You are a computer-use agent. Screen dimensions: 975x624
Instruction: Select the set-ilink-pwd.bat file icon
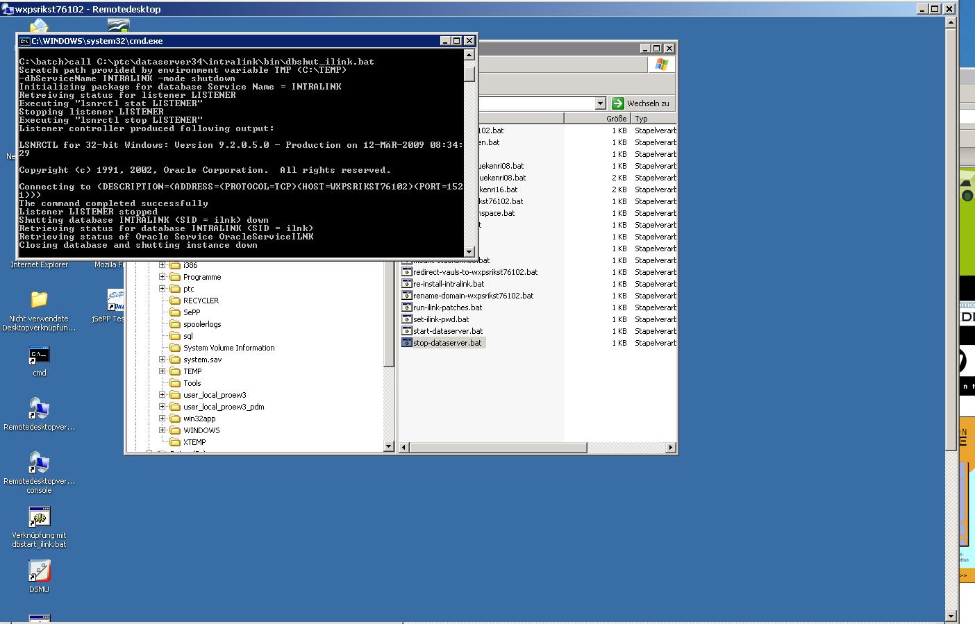[407, 319]
